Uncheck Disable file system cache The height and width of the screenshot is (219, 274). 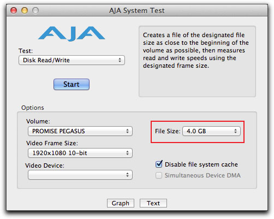[x=159, y=164]
